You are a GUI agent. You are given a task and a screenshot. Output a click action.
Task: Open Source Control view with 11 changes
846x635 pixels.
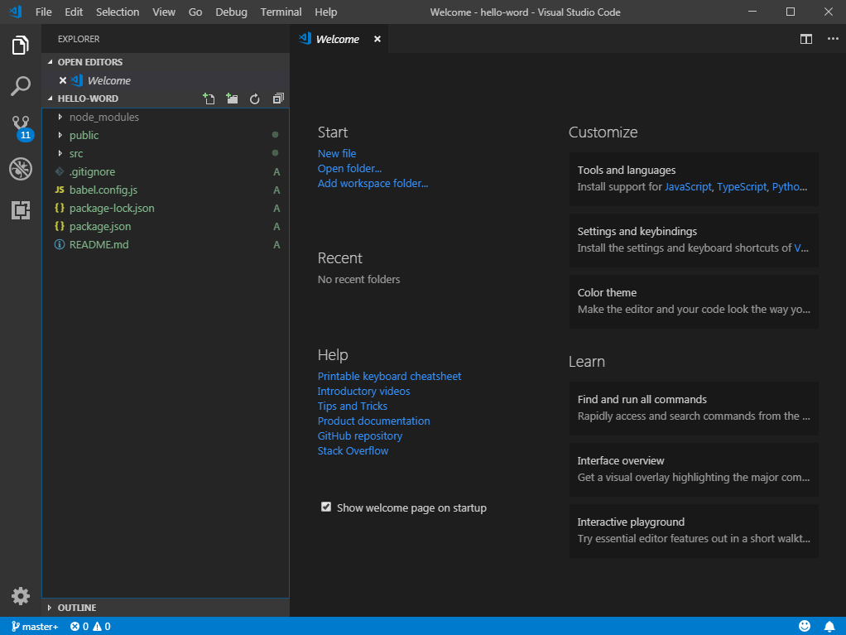[21, 127]
